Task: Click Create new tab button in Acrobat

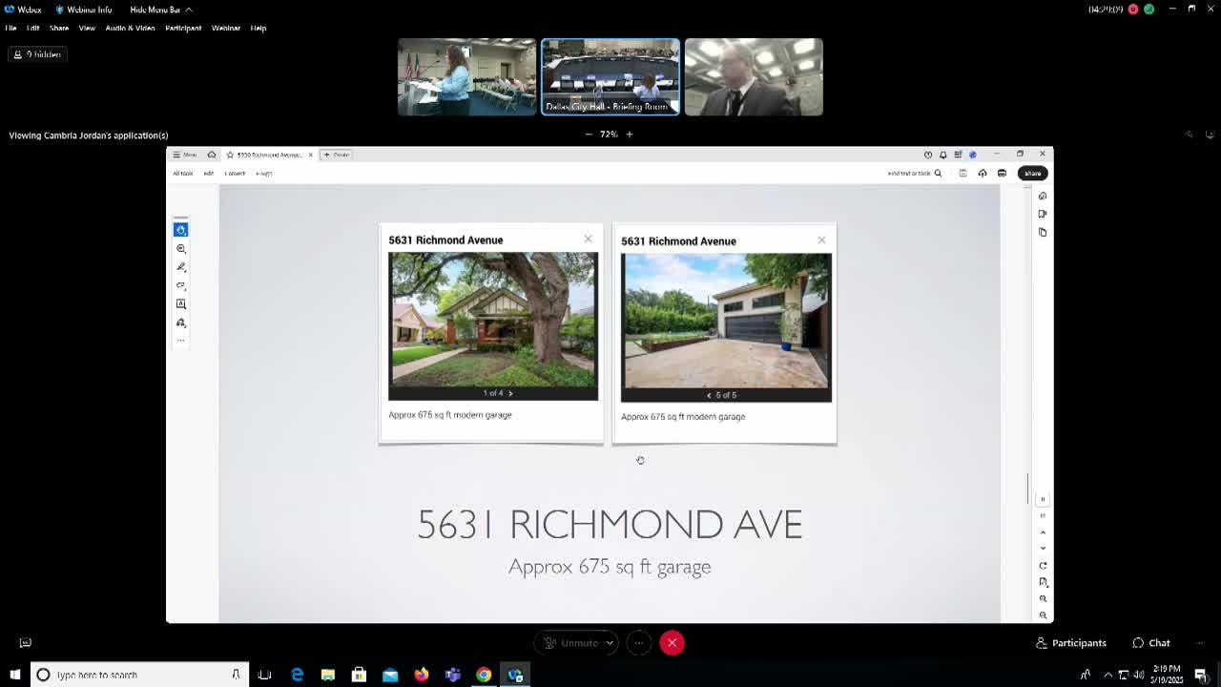Action: (336, 155)
